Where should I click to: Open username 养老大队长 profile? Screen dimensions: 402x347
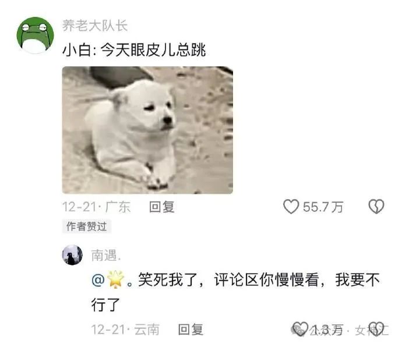(95, 26)
